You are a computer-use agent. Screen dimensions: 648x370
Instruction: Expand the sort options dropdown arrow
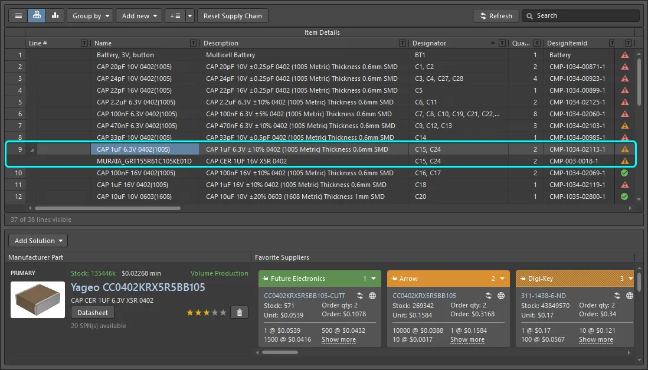tap(189, 16)
